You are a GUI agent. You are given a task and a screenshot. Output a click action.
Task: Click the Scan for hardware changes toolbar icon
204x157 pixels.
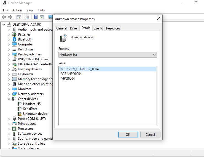[50, 17]
